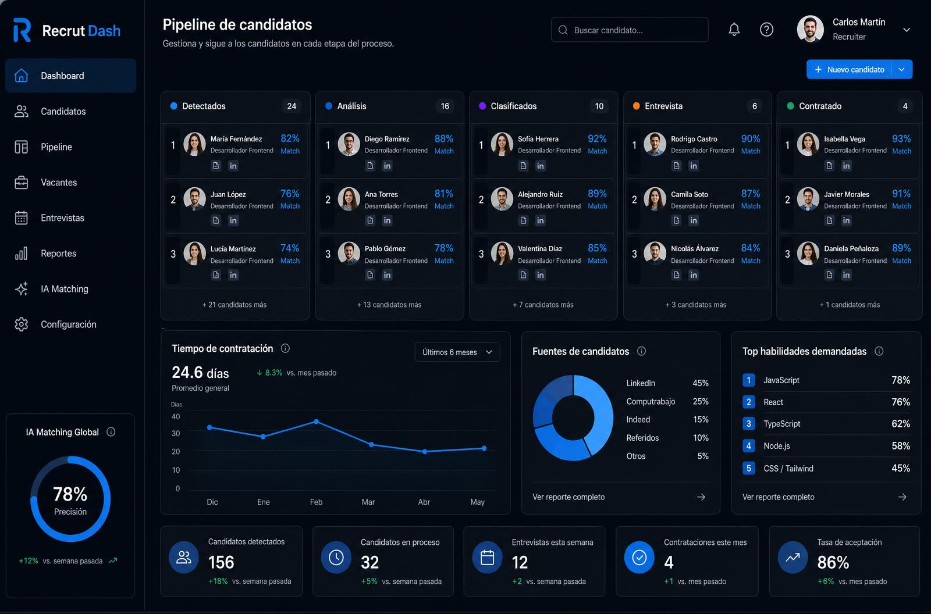Expand + 21 candidatos más in Detectados
Image resolution: width=931 pixels, height=614 pixels.
[234, 305]
